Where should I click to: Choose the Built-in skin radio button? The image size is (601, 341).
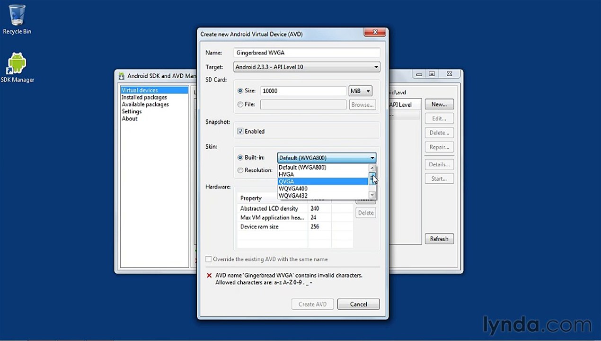[240, 158]
